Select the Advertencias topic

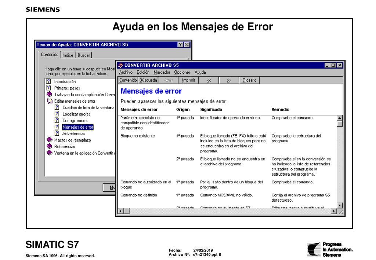[x=73, y=133]
